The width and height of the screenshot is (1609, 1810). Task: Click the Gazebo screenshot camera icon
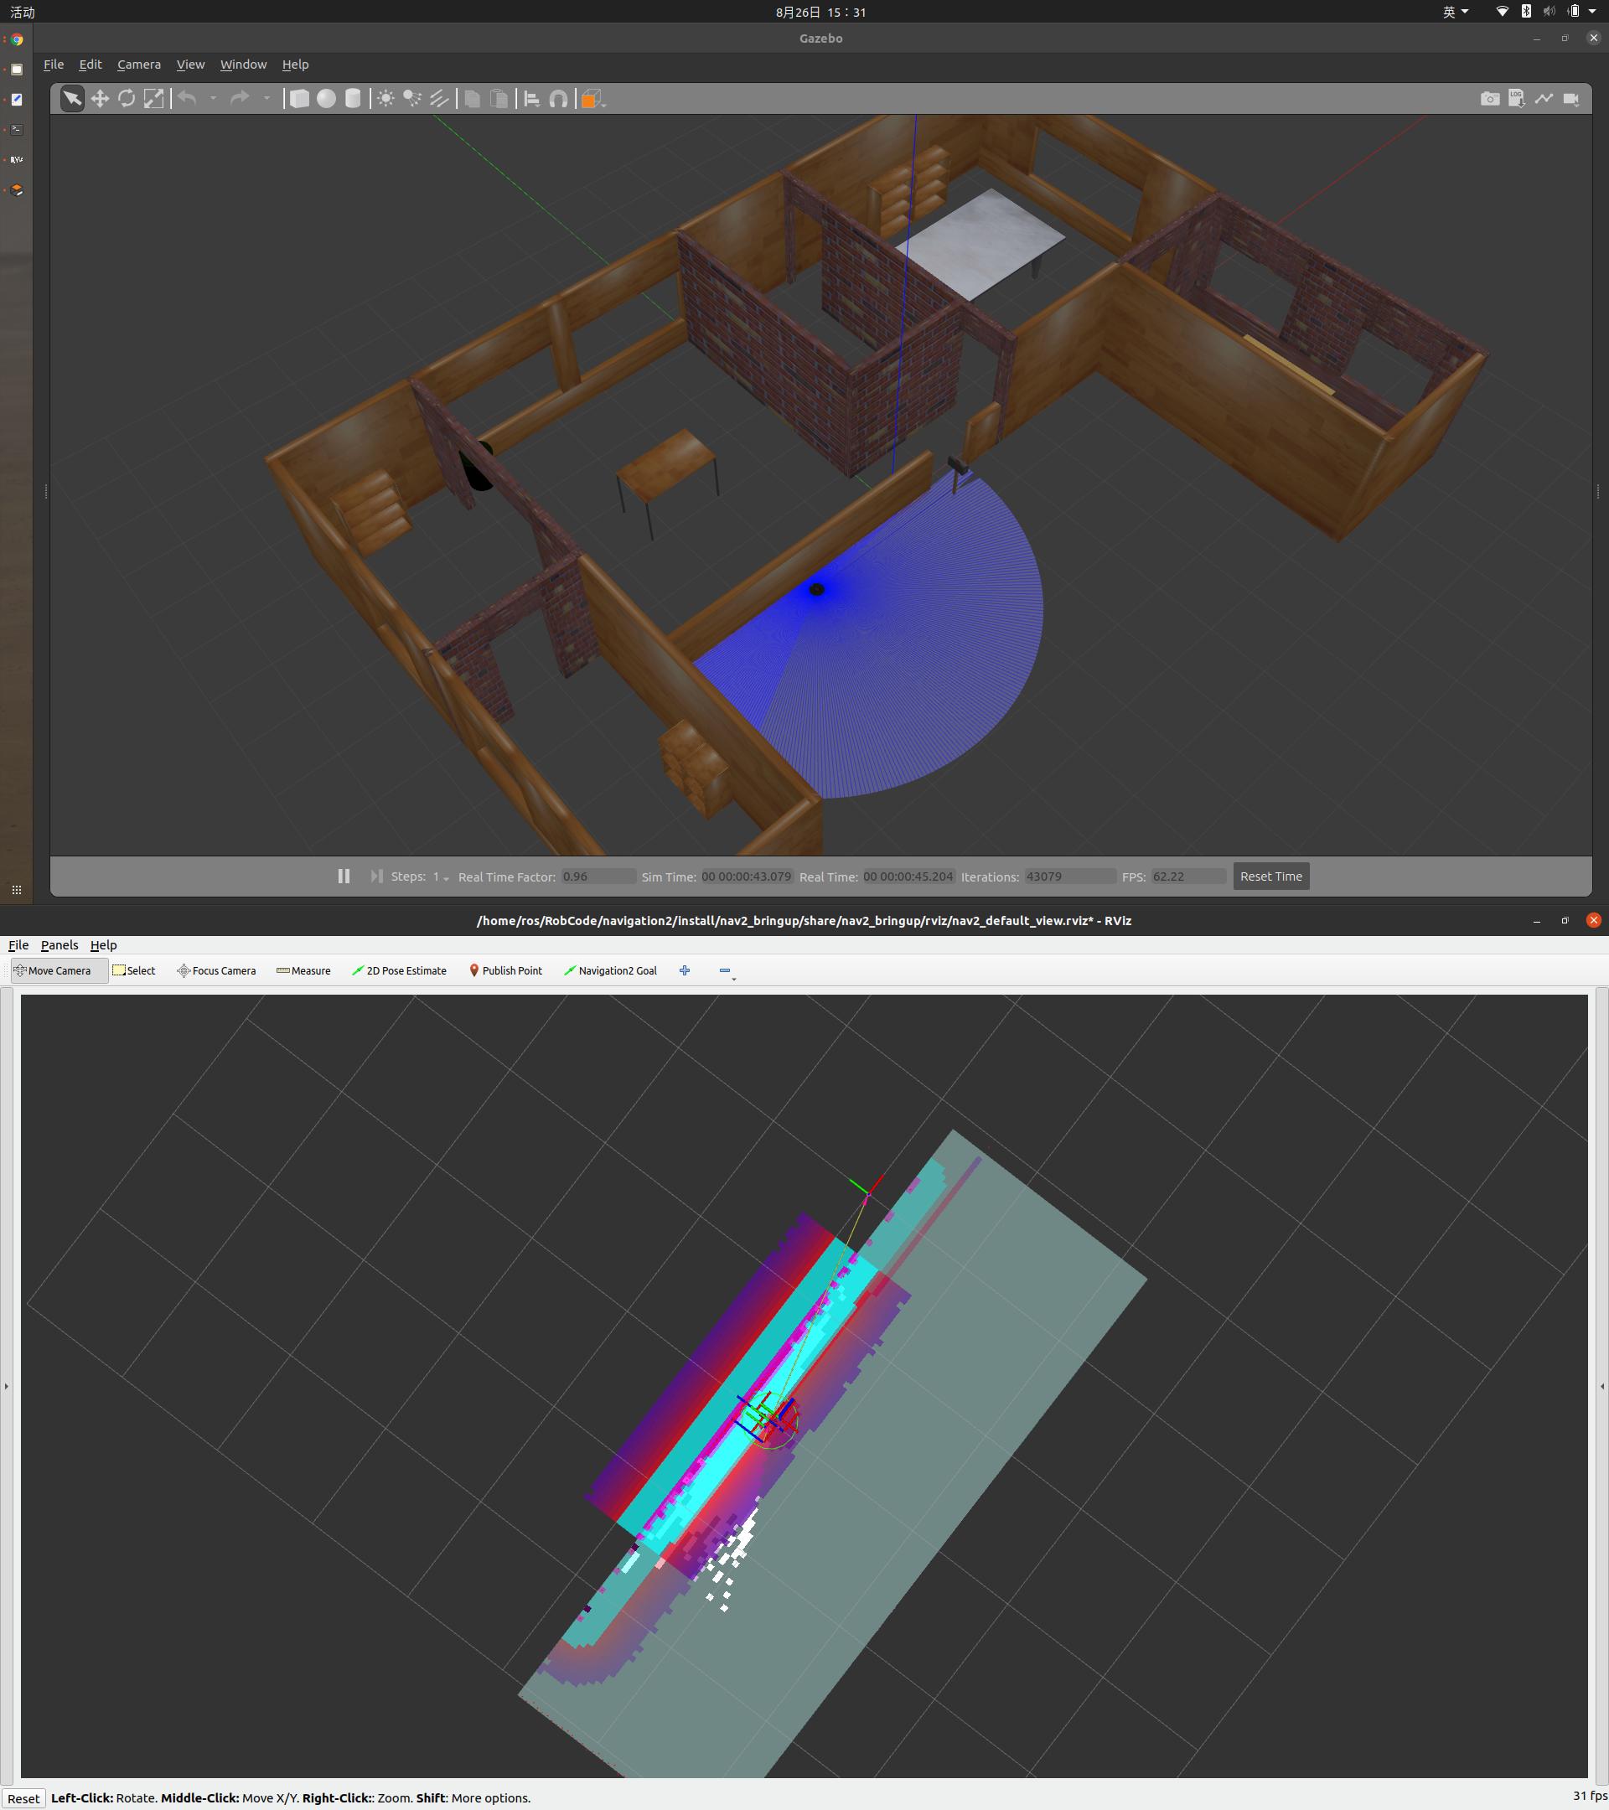coord(1489,98)
